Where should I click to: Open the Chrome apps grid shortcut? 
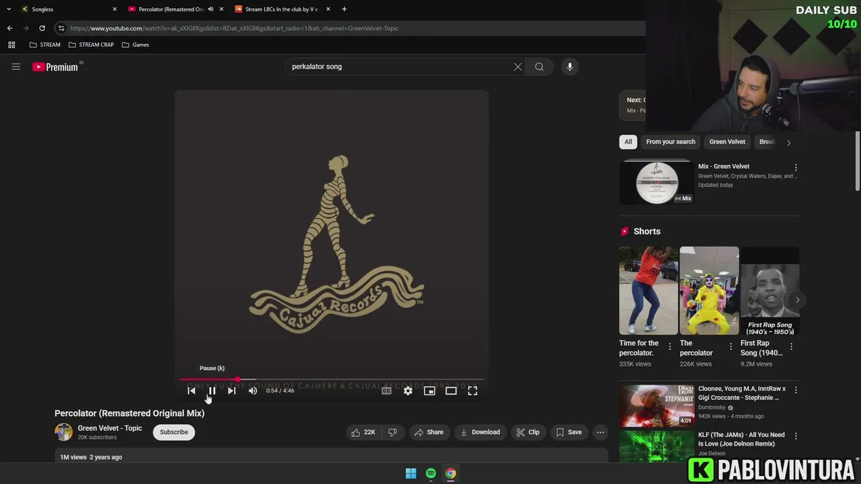[11, 45]
